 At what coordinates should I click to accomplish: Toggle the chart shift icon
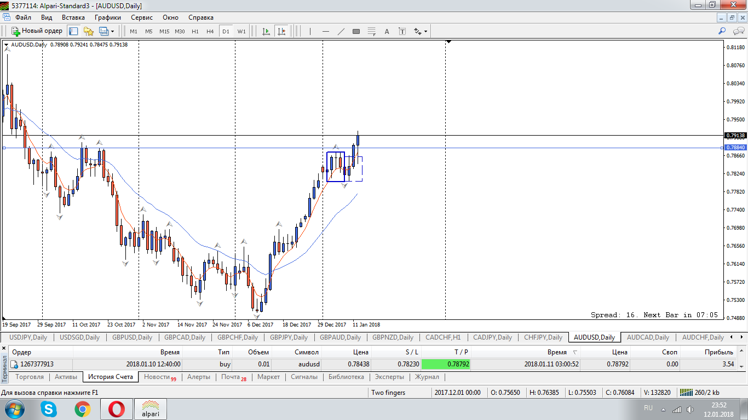[x=281, y=31]
